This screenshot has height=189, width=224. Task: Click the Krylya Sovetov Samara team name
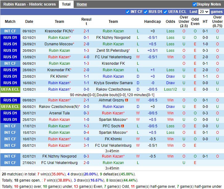113,83
